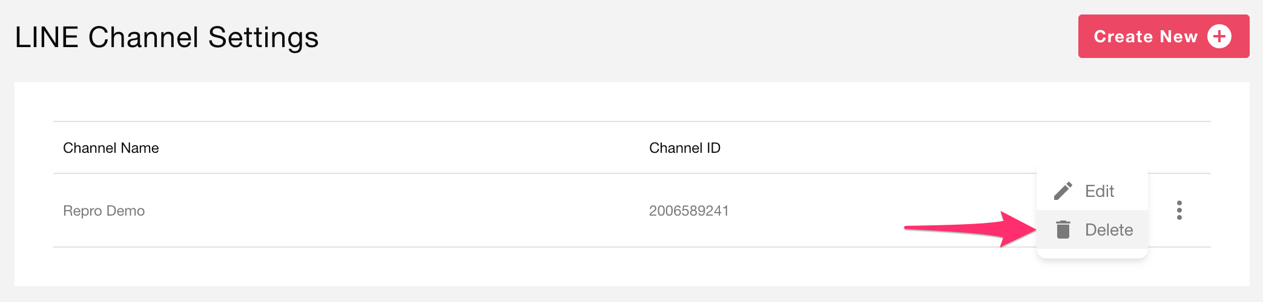Image resolution: width=1263 pixels, height=302 pixels.
Task: Click gray background beside the page heading
Action: point(666,37)
